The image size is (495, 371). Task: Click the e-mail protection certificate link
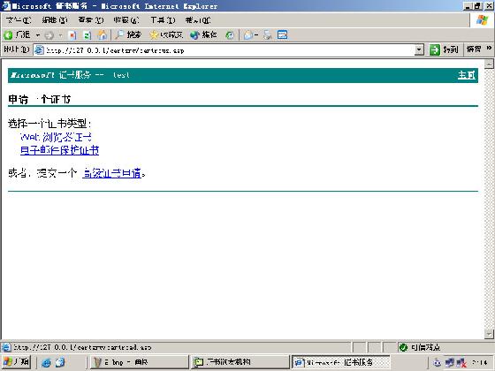point(60,150)
